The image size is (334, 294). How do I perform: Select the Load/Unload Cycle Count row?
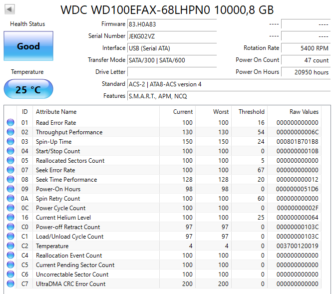69,237
